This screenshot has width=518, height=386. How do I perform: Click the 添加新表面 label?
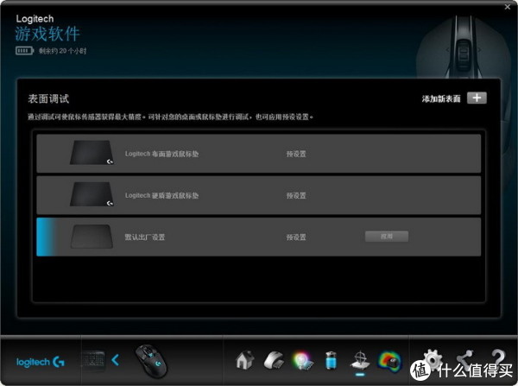pos(441,98)
